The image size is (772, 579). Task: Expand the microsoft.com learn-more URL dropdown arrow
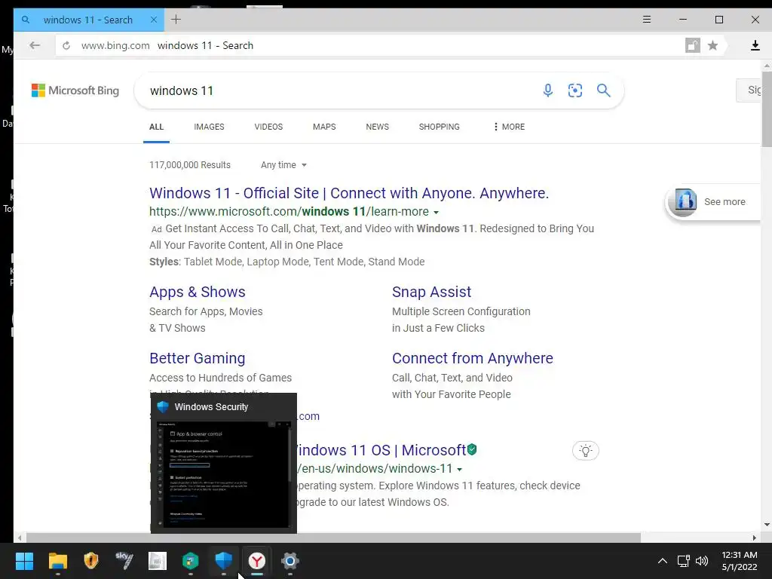437,213
